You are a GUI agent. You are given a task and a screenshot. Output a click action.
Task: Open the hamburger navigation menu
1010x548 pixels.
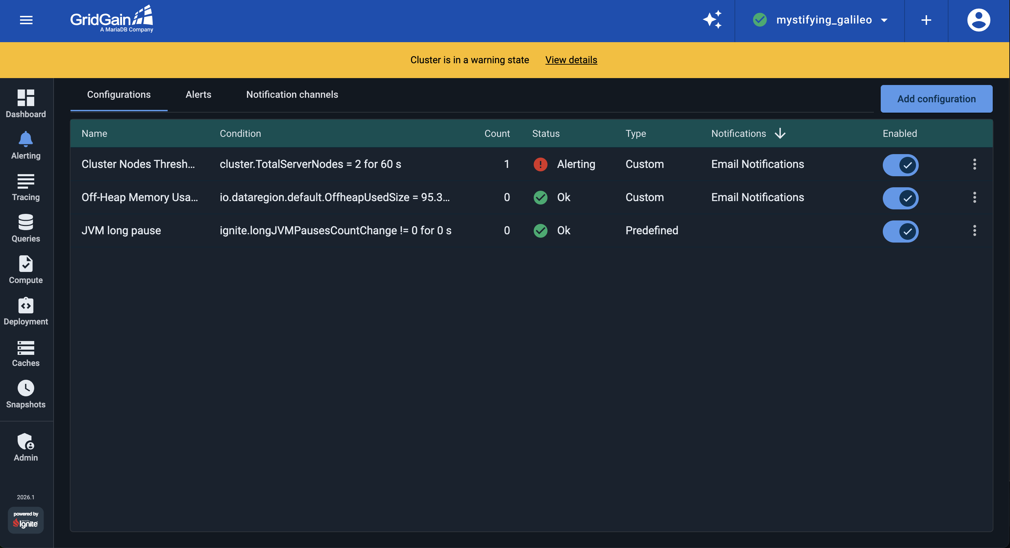coord(26,20)
